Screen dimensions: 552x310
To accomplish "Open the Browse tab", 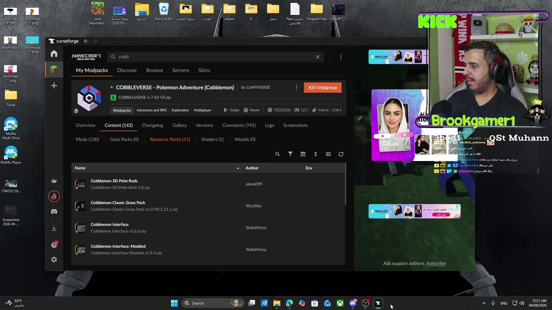I will pos(154,70).
